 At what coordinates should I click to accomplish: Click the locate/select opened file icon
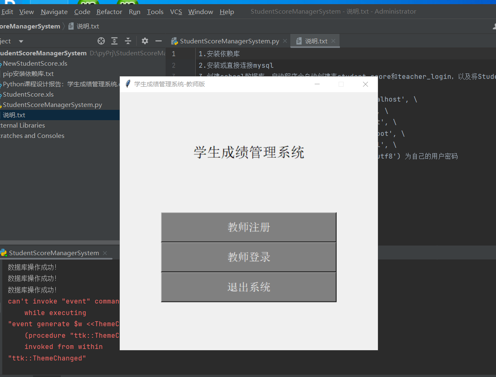click(x=101, y=41)
